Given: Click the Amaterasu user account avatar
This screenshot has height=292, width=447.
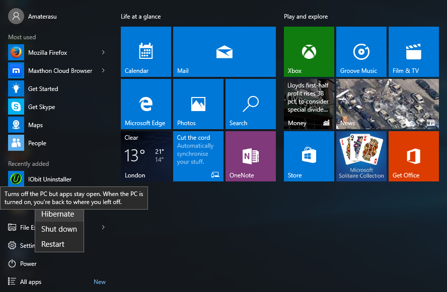Looking at the screenshot, I should tap(16, 16).
